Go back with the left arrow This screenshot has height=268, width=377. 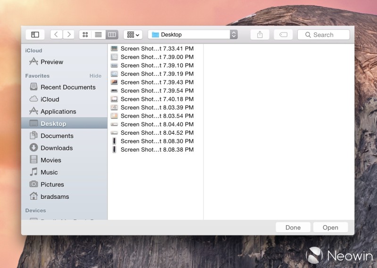point(57,34)
